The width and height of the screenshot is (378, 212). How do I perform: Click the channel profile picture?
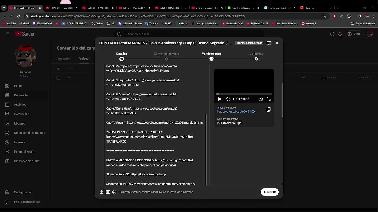(x=25, y=56)
